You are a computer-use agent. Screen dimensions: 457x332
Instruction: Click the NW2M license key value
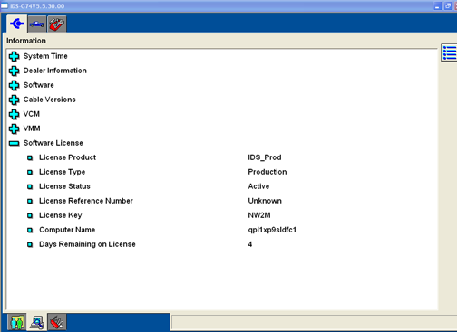[x=259, y=215]
